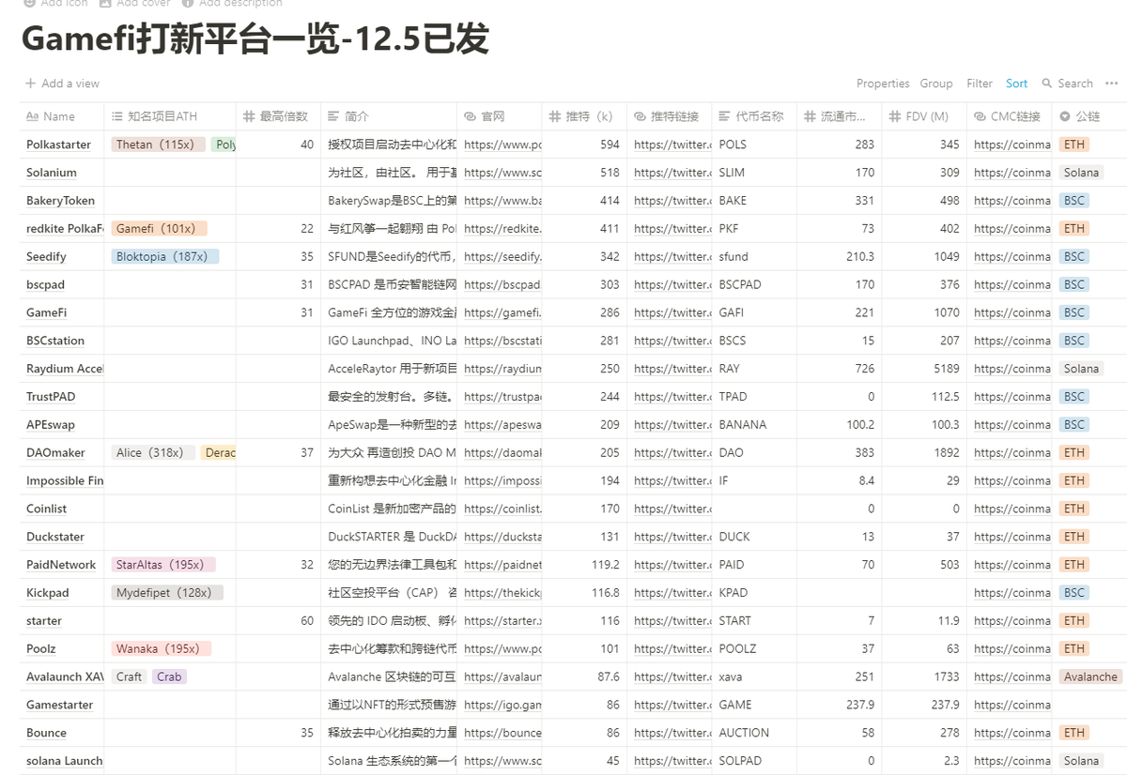The width and height of the screenshot is (1127, 775).
Task: Open the bscpad row name
Action: pos(45,284)
